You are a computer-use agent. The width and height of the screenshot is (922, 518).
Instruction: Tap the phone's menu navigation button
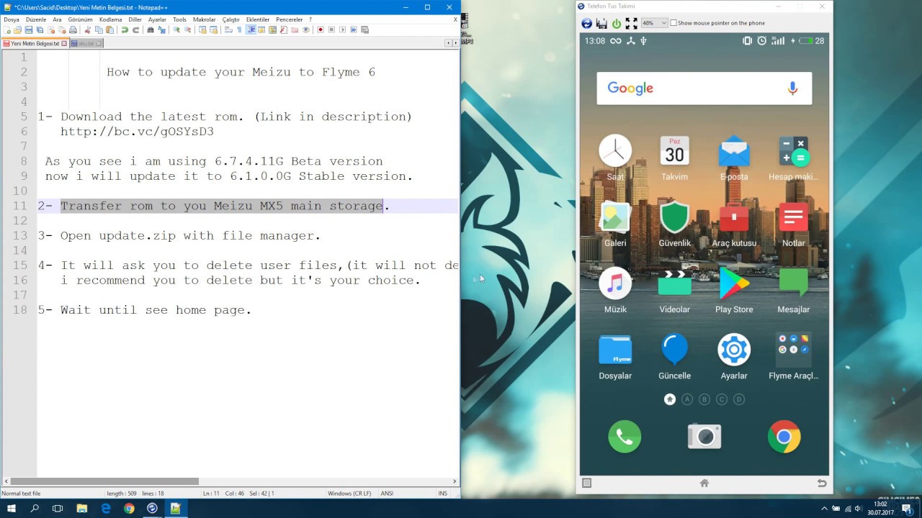[587, 483]
